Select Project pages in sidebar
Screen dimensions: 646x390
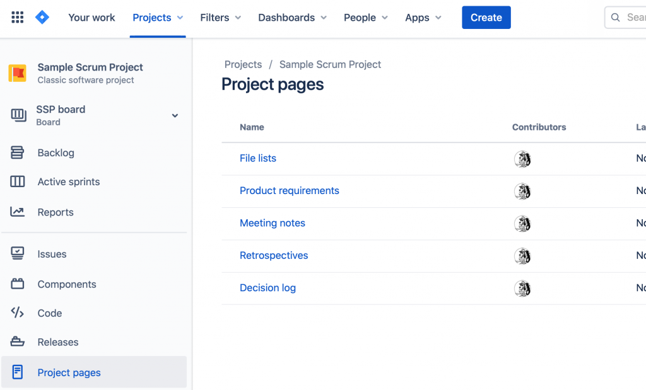(94, 372)
